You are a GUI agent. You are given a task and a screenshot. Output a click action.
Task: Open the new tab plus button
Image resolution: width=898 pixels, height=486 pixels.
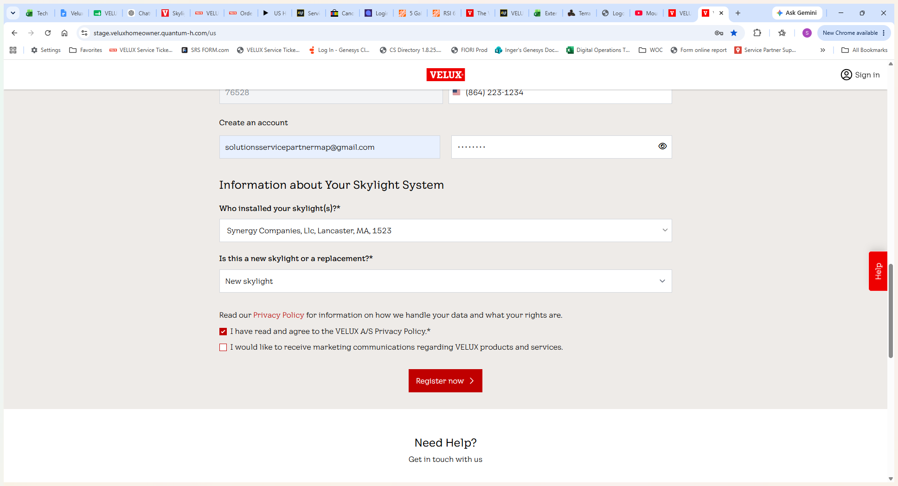click(738, 13)
